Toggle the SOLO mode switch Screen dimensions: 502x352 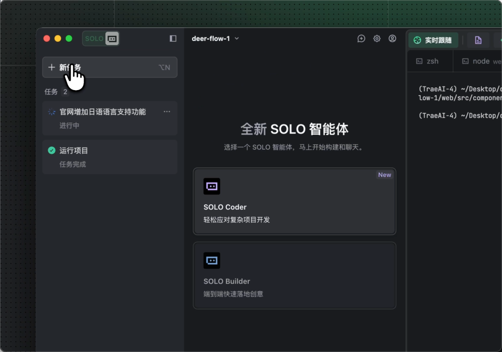101,39
